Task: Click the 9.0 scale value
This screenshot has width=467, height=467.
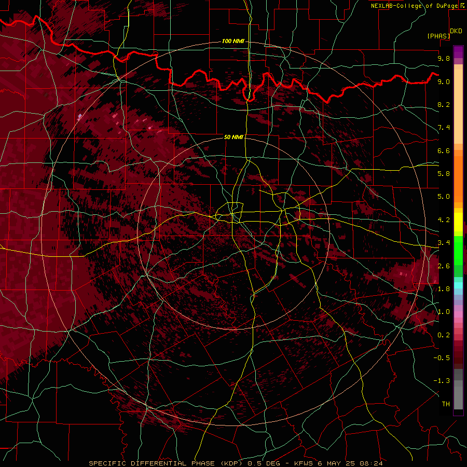Action: coord(444,81)
